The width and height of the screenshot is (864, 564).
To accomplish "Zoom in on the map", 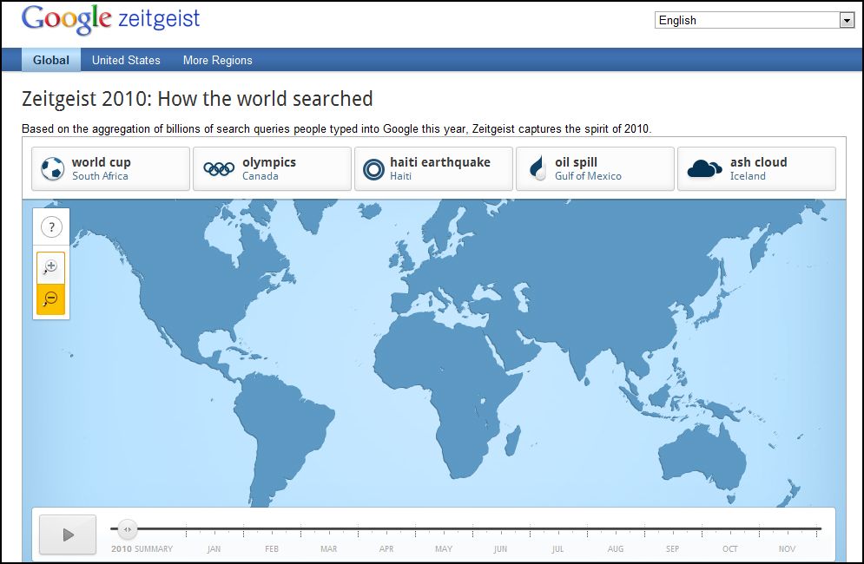I will (50, 268).
